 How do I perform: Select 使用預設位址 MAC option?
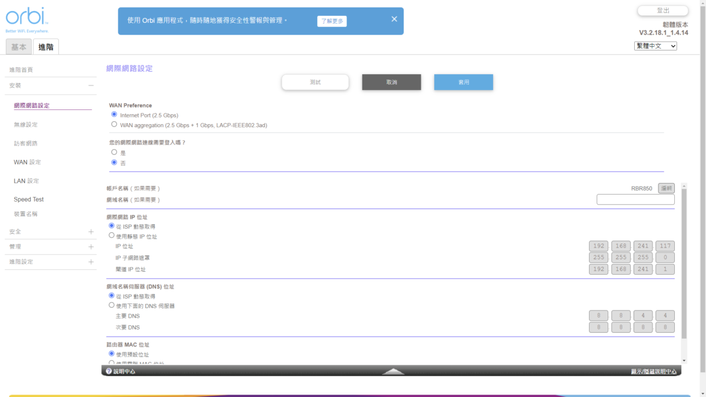tap(112, 354)
